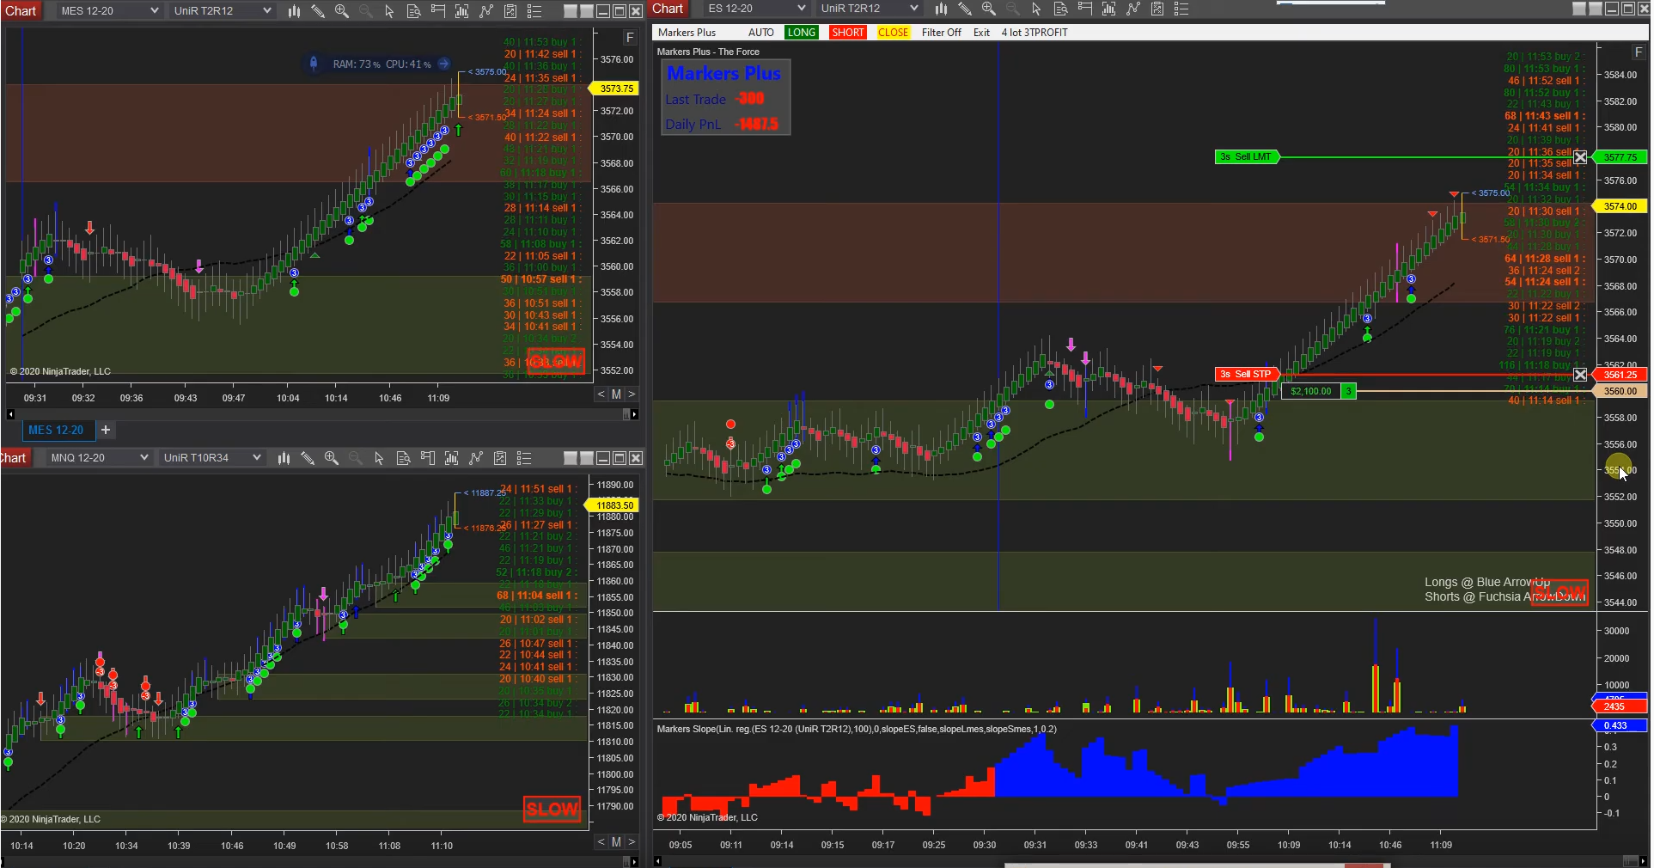Image resolution: width=1654 pixels, height=868 pixels.
Task: Open Indicators icon in MES chart toolbar
Action: [486, 11]
